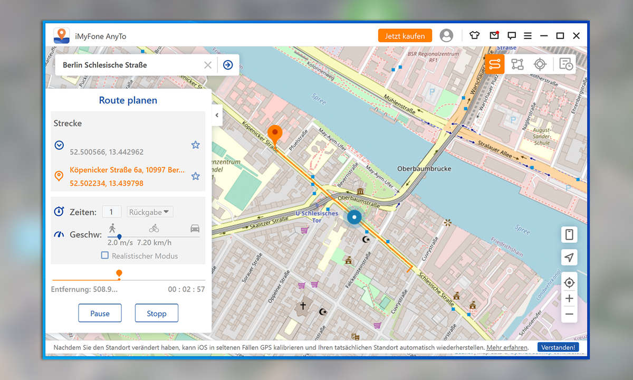
Task: Click the orange route progress marker
Action: click(119, 274)
